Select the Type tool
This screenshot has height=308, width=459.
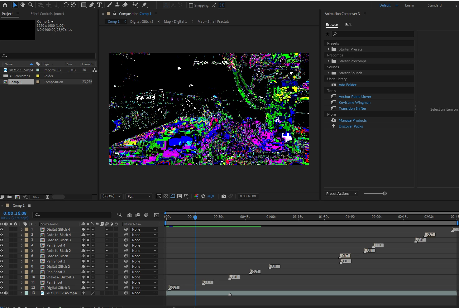pos(99,5)
